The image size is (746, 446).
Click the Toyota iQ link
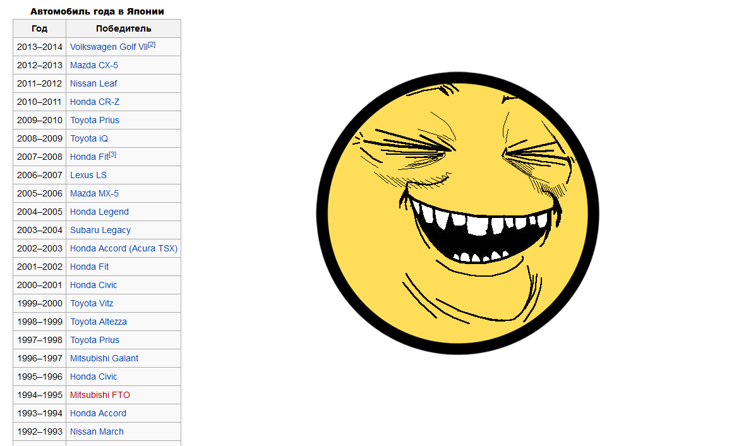[x=89, y=138]
